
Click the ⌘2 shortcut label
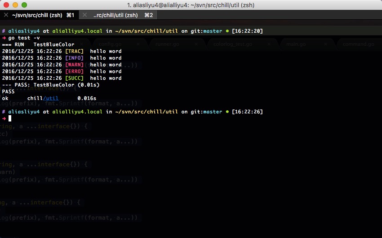pyautogui.click(x=149, y=15)
